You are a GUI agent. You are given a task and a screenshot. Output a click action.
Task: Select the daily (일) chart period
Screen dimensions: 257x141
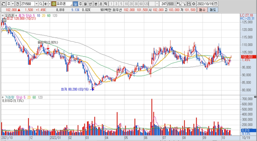75,4
